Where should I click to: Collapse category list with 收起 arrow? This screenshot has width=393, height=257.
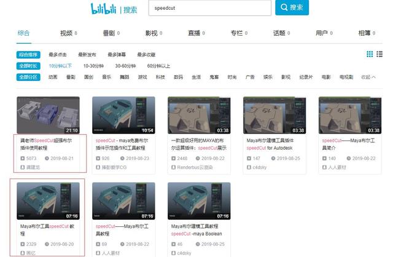coord(368,77)
